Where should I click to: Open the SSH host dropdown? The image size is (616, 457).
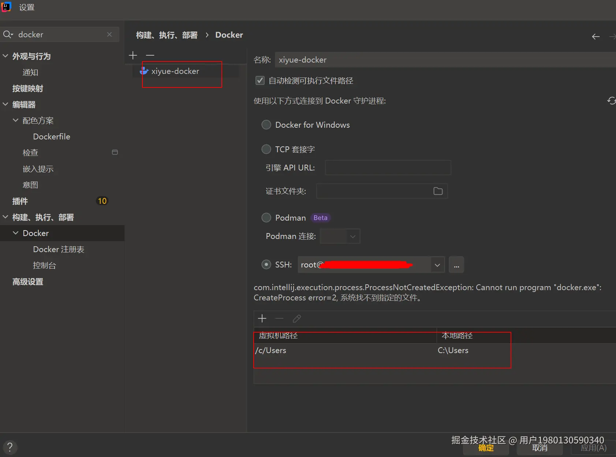(437, 265)
